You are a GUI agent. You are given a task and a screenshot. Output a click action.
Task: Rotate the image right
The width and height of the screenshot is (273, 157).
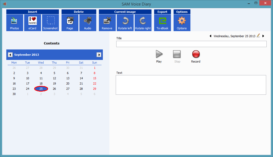click(143, 23)
